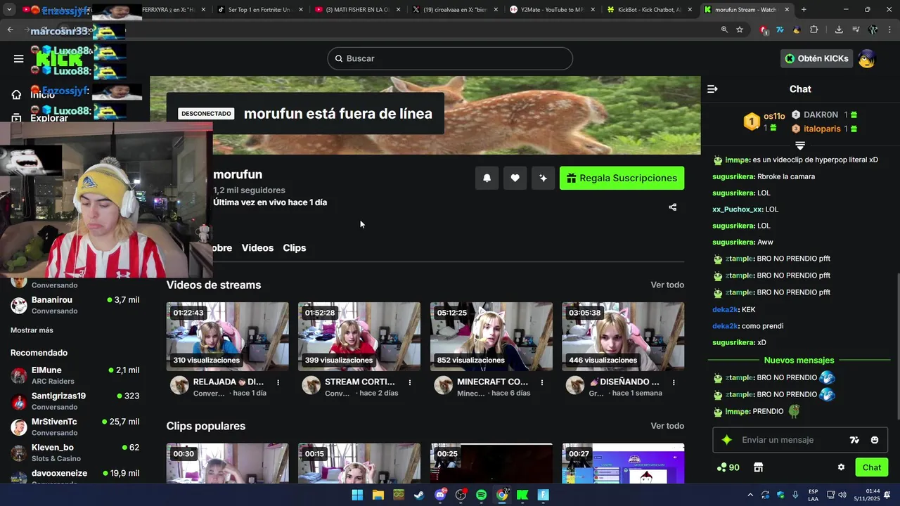Screen dimensions: 900x506
Task: Click the Inicio home icon in sidebar
Action: 16,95
